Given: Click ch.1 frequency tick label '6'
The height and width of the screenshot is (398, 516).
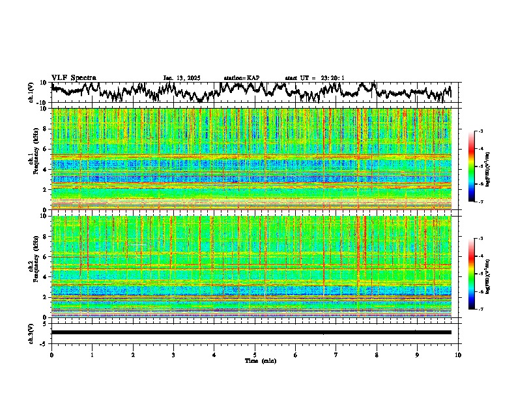Looking at the screenshot, I should point(46,149).
